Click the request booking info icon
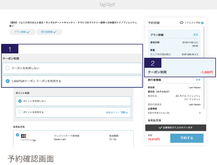 click(x=202, y=23)
